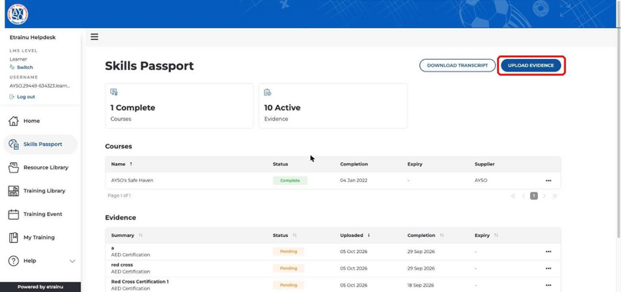Expand the Help menu chevron

point(72,261)
